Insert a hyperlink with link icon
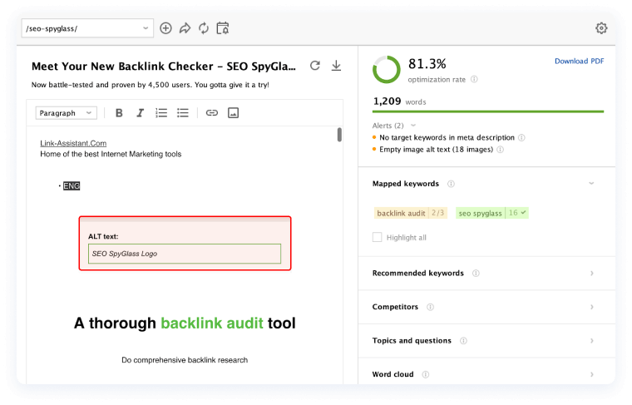This screenshot has height=405, width=632. coord(212,113)
